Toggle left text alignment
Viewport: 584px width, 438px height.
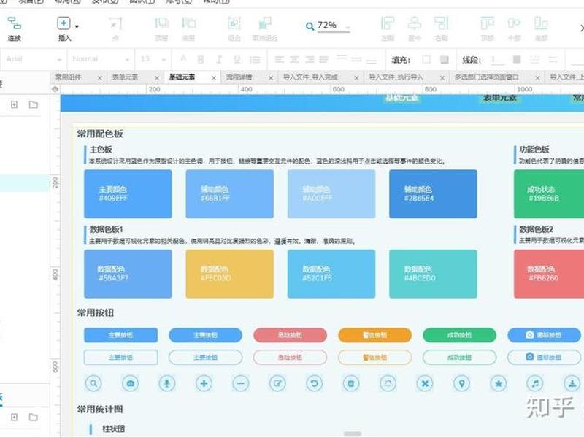[280, 59]
